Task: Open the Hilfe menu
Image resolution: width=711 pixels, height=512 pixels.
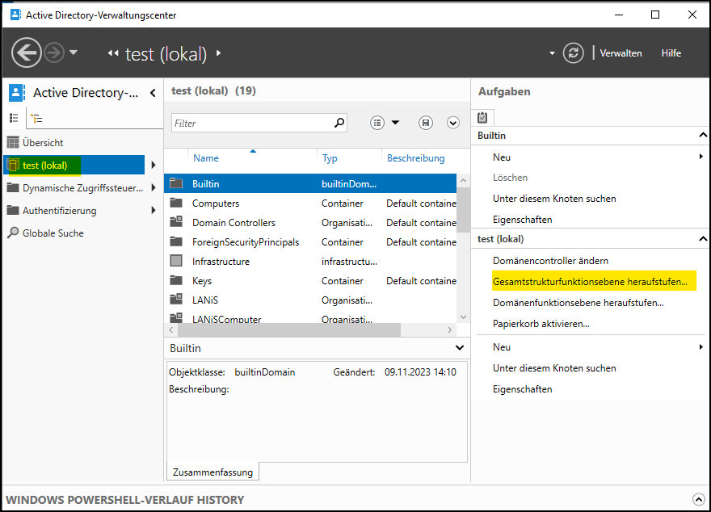Action: click(671, 53)
